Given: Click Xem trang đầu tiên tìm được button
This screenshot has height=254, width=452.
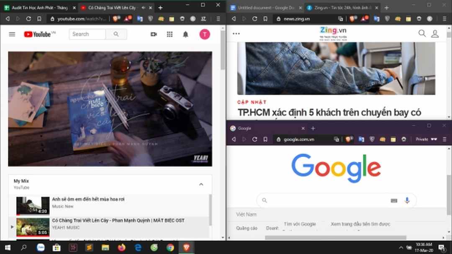Looking at the screenshot, I should click(360, 224).
